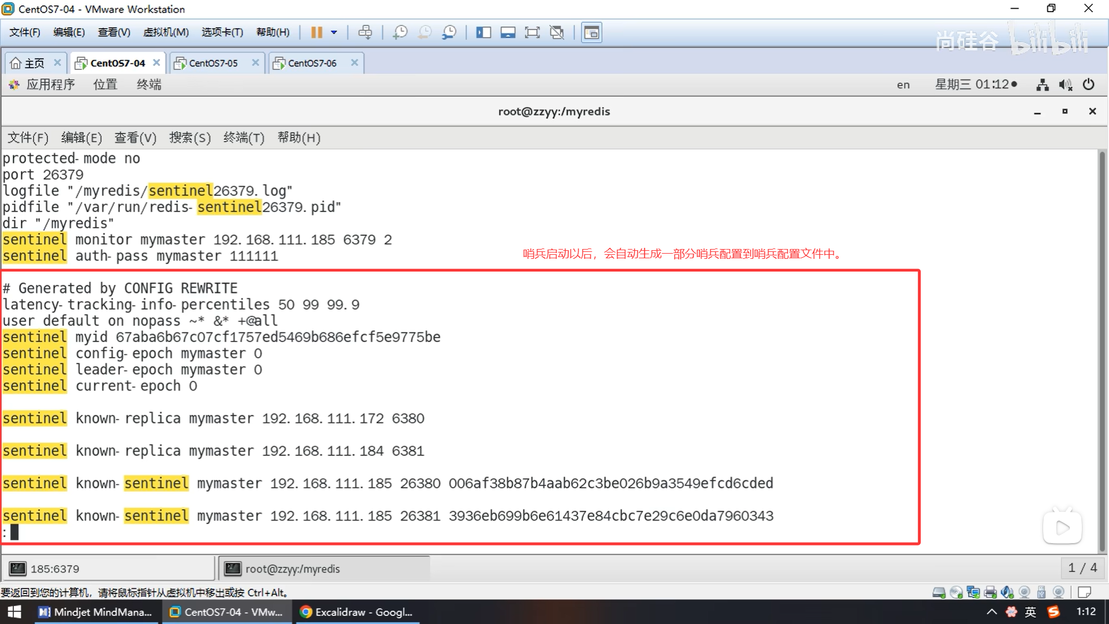Enter full screen mode
The width and height of the screenshot is (1109, 624).
[532, 32]
